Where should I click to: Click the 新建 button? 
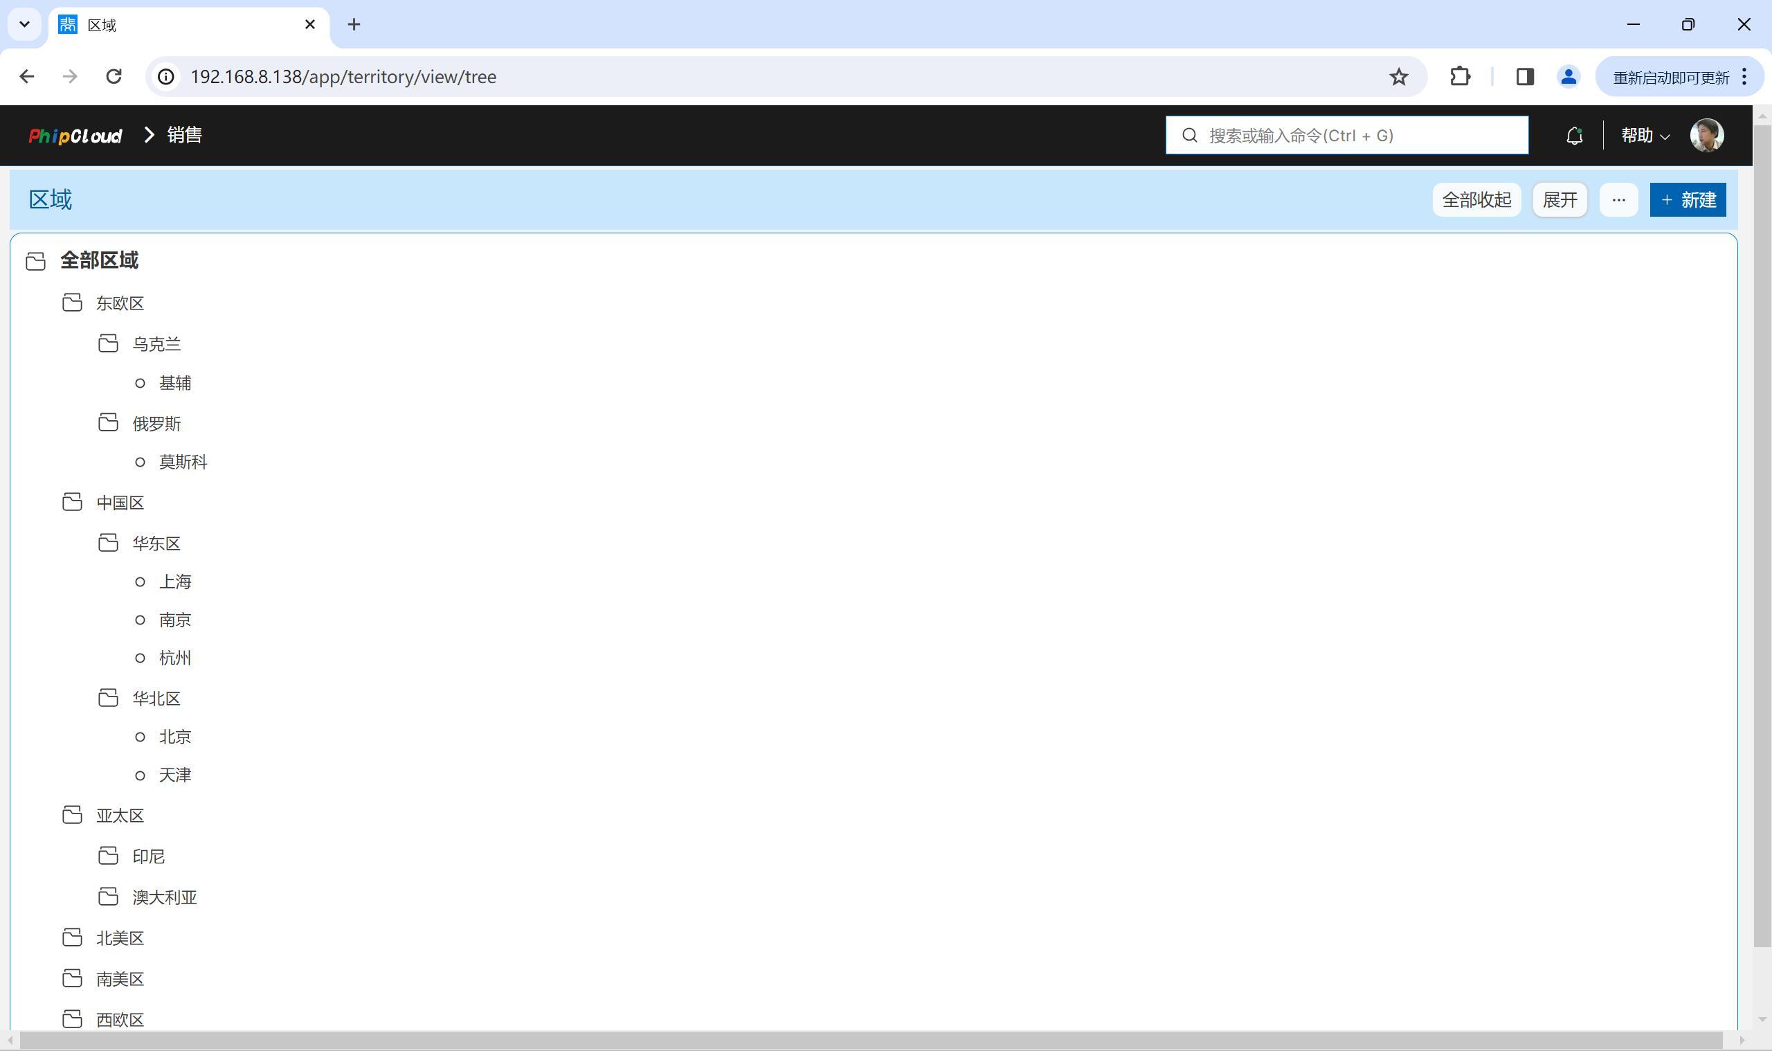point(1688,199)
